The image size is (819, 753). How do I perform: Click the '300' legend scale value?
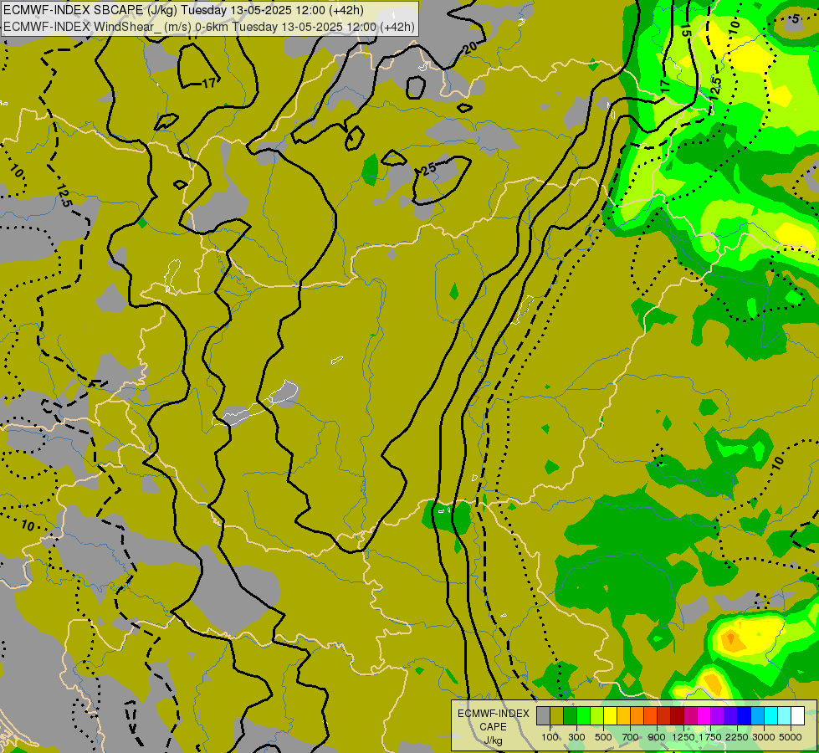(x=576, y=737)
